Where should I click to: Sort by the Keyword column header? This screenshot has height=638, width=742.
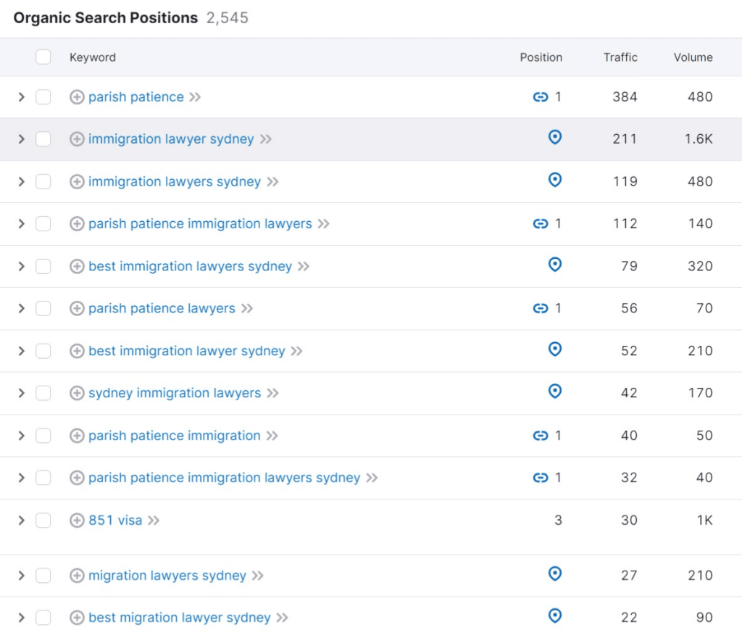(x=92, y=57)
